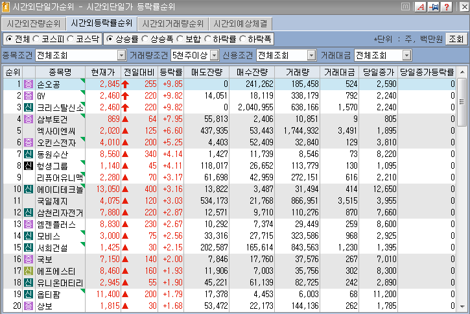Select the 상승폭 radio button

click(145, 39)
